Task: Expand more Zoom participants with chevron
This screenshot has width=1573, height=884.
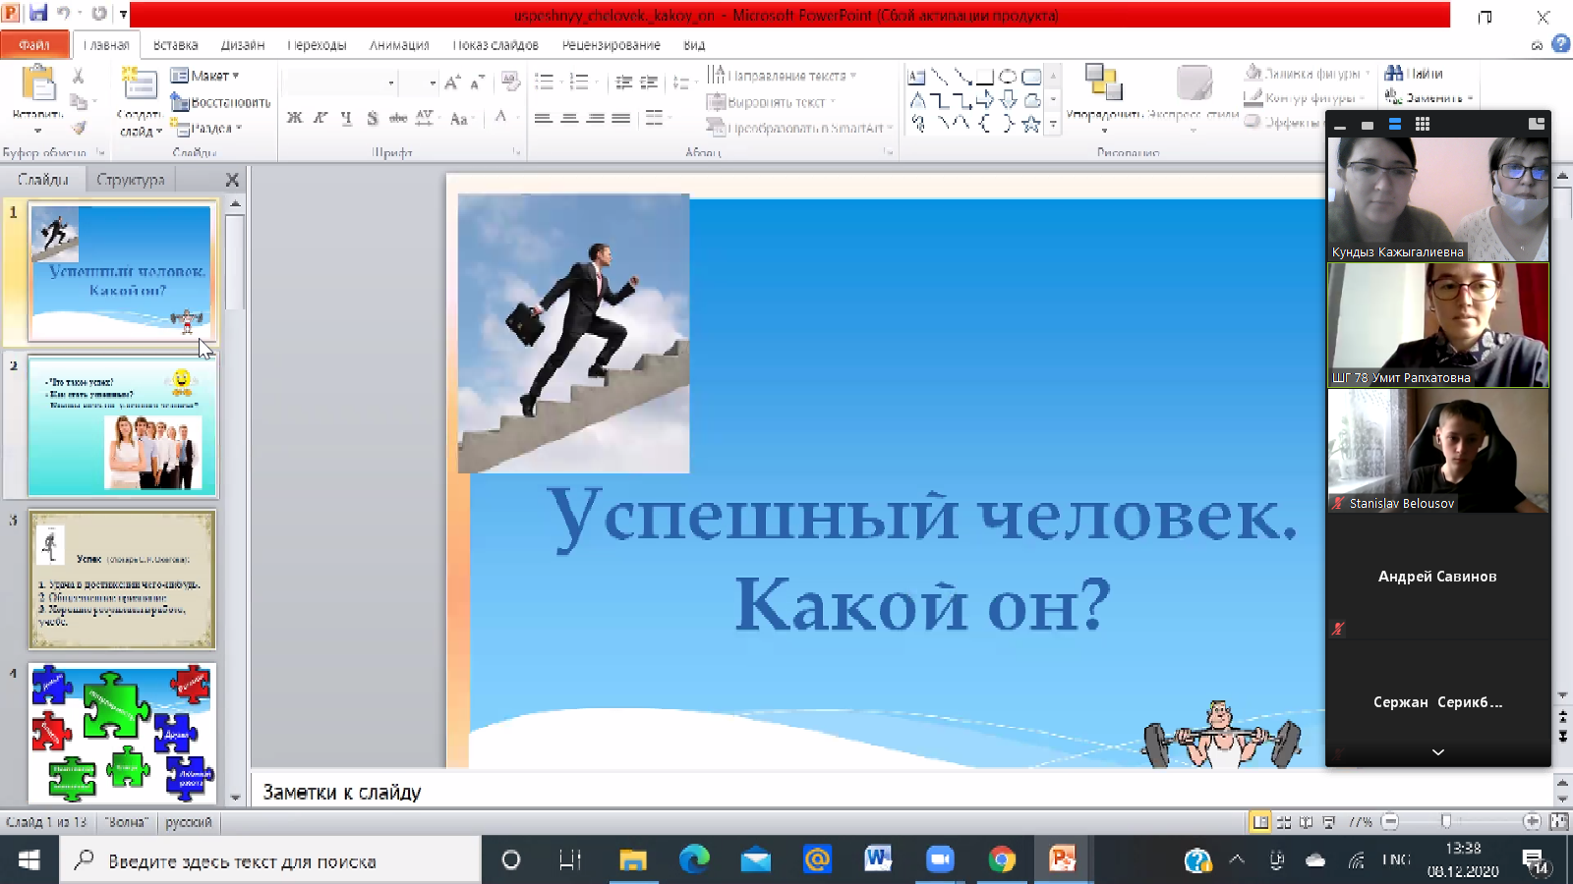Action: pyautogui.click(x=1437, y=752)
